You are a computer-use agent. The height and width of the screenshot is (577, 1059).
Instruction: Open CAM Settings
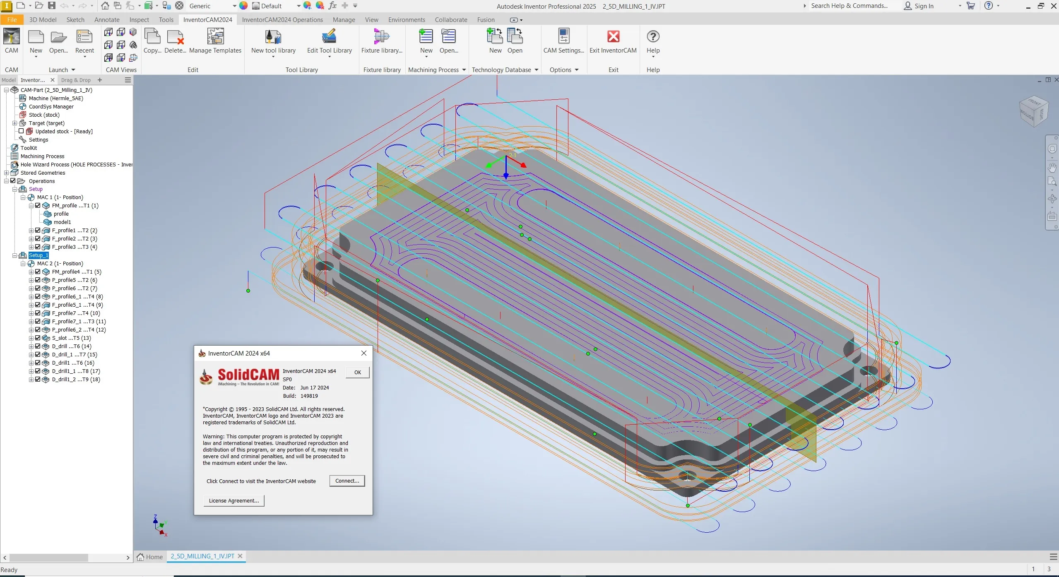(563, 41)
